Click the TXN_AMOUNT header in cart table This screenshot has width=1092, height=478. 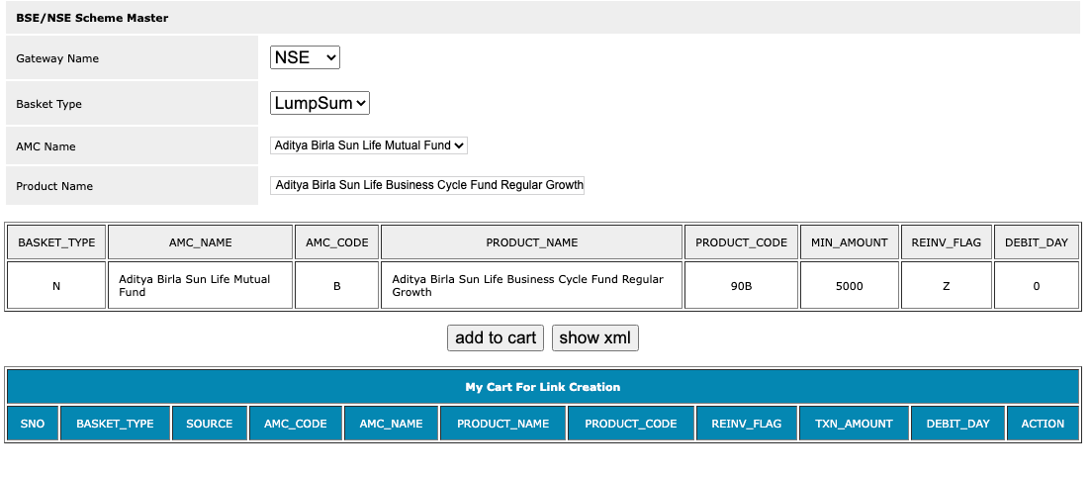click(x=854, y=424)
